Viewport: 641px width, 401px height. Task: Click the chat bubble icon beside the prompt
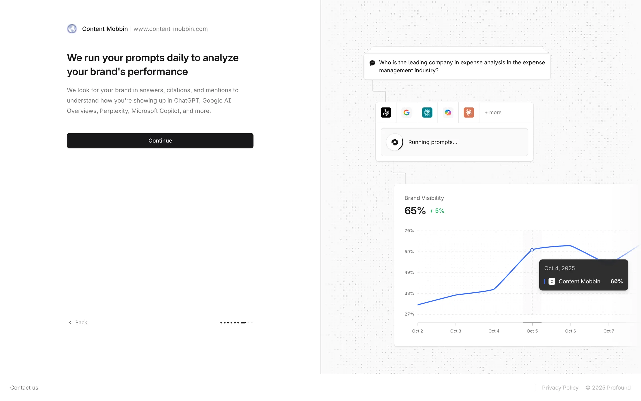point(372,63)
